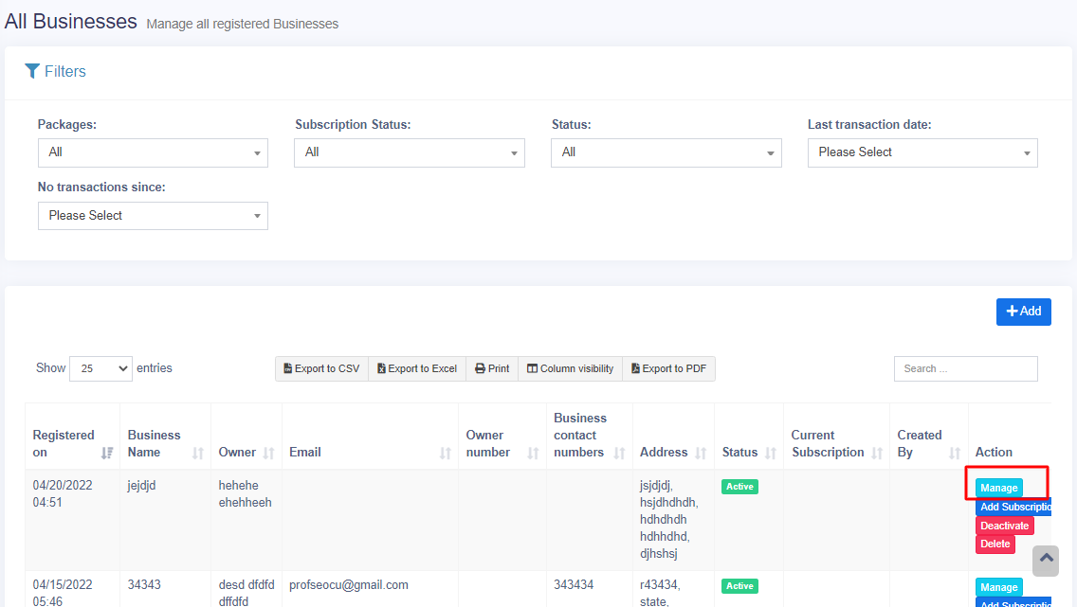Screen dimensions: 1077x607
Task: Export table to CSV
Action: click(x=321, y=368)
